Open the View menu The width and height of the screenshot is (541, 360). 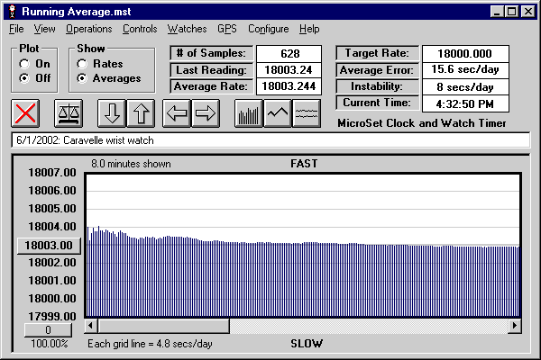tap(44, 29)
